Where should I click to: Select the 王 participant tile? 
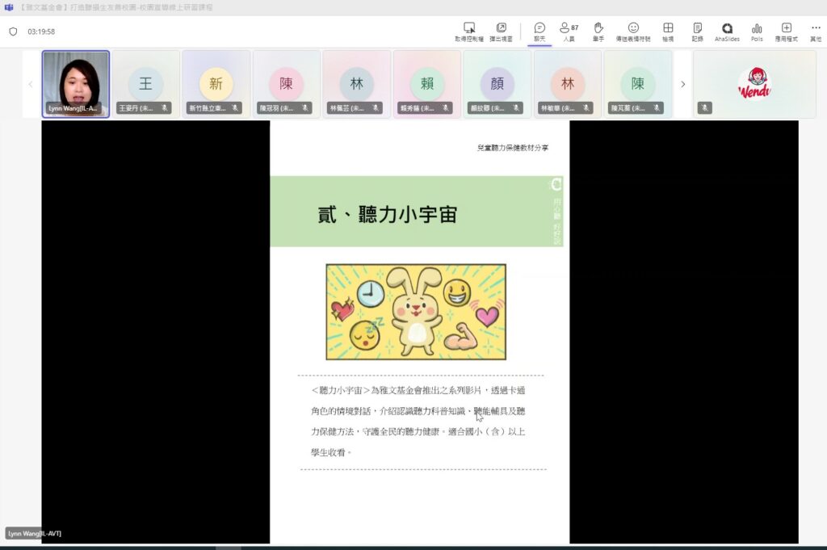[146, 84]
